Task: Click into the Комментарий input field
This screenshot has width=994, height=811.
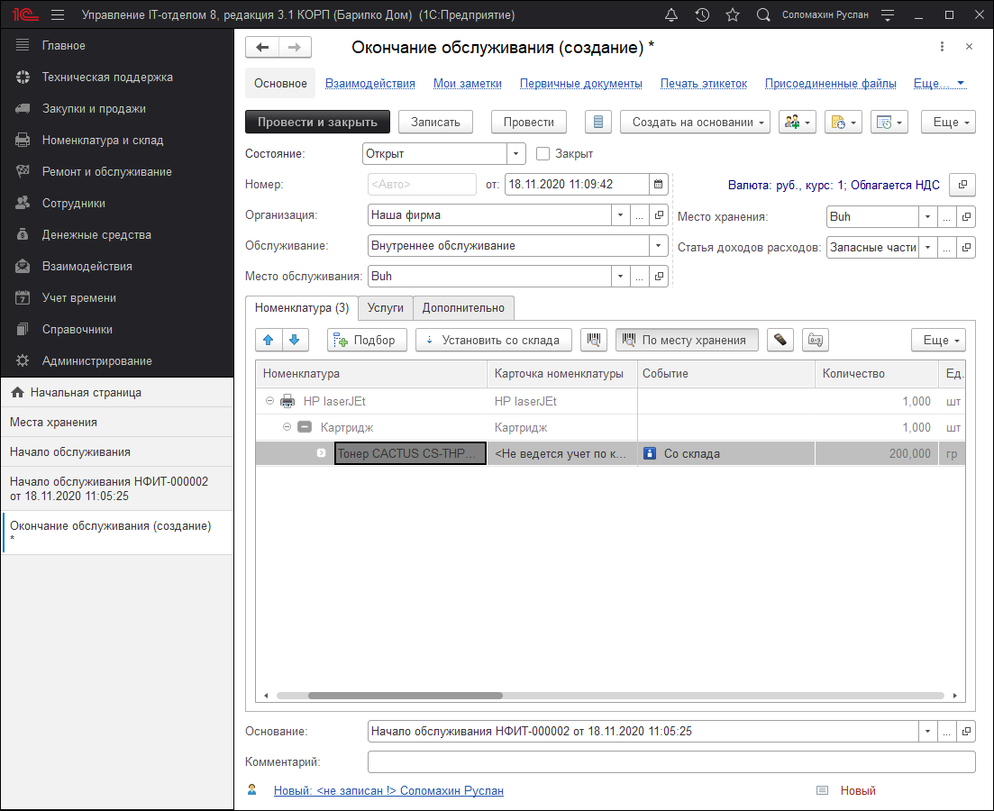Action: pos(670,762)
